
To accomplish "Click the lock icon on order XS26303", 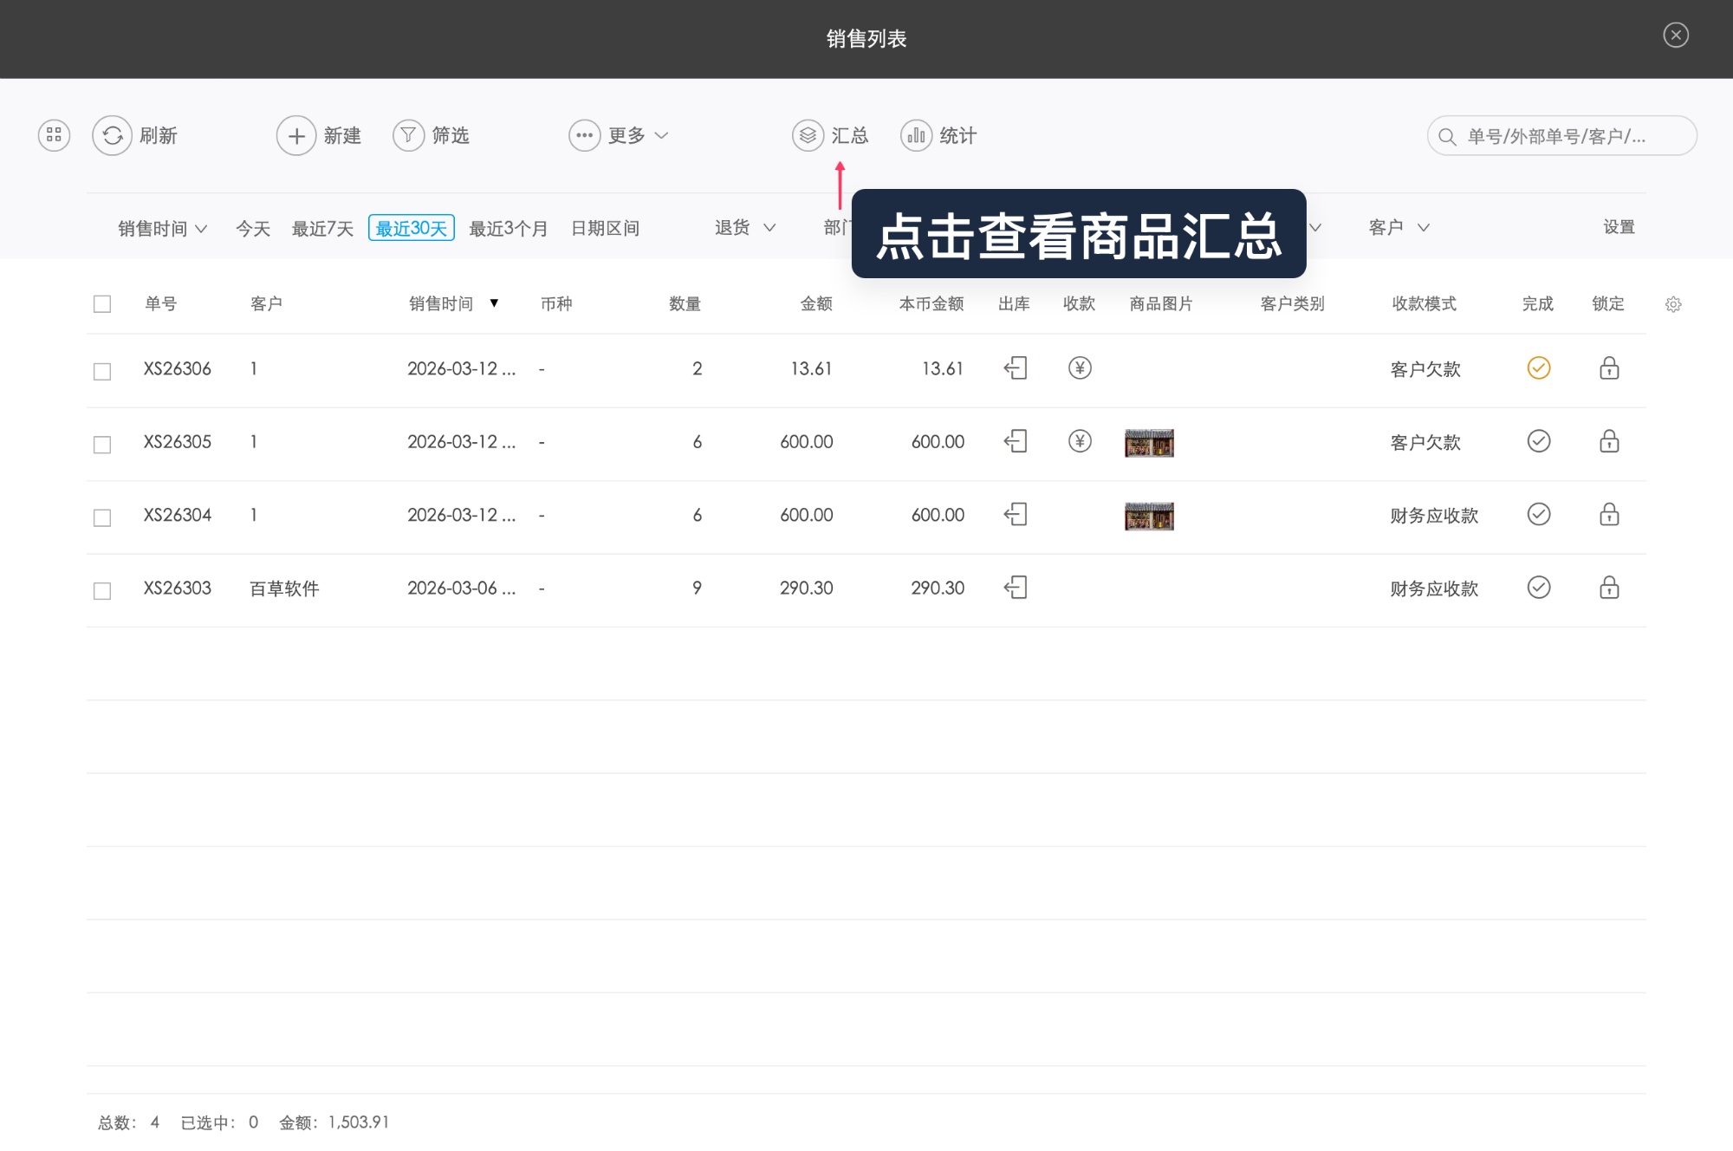I will (x=1608, y=588).
